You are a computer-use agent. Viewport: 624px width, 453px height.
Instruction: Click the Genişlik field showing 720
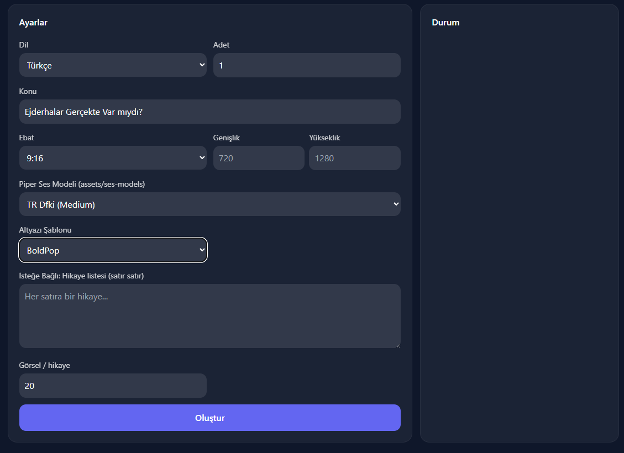point(258,158)
